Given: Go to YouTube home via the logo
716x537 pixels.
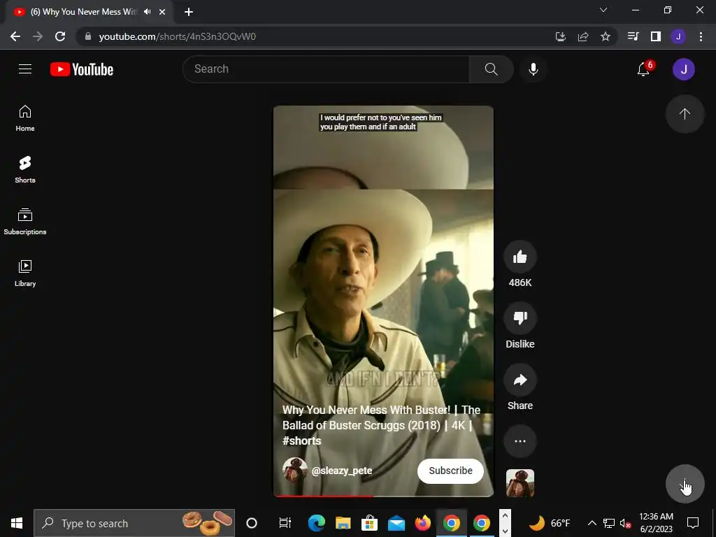Looking at the screenshot, I should pos(82,69).
